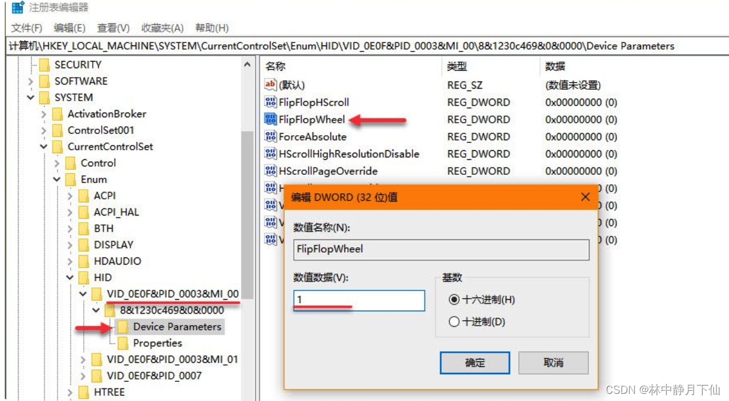Screen dimensions: 729x401
Task: Expand the HDAUDIO node arrow
Action: click(x=70, y=261)
